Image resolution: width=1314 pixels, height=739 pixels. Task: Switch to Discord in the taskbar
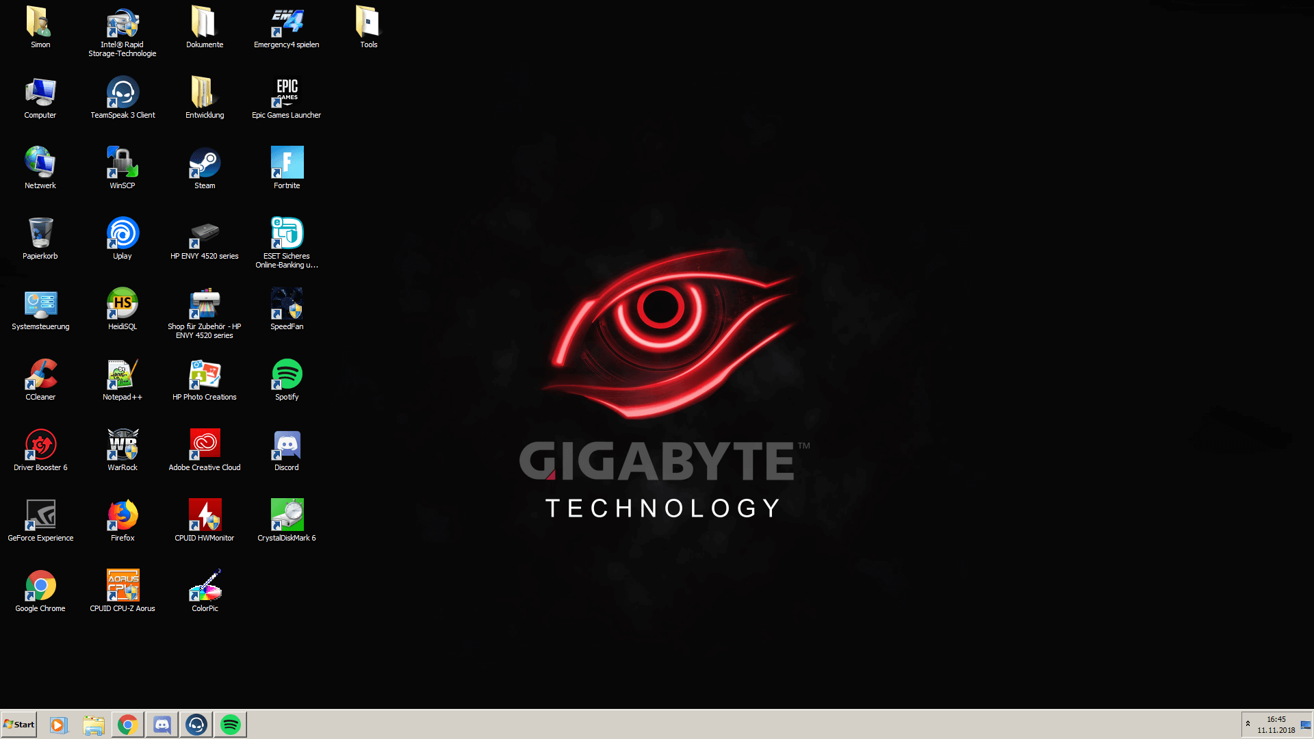pyautogui.click(x=162, y=725)
